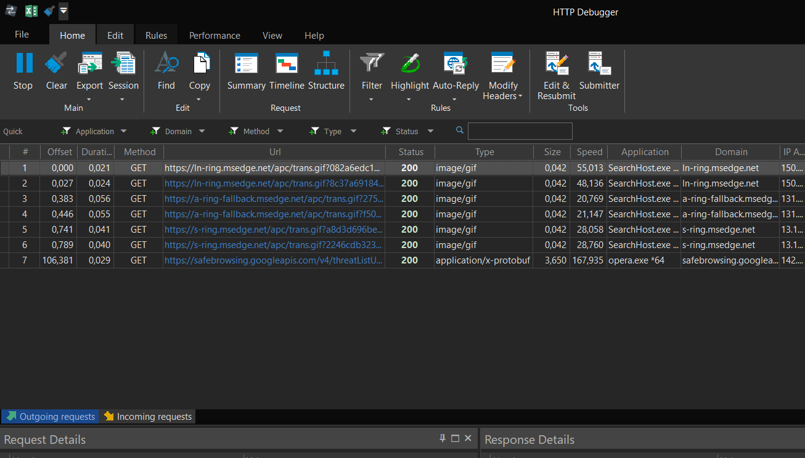Open the Performance ribbon tab
The height and width of the screenshot is (458, 805).
[215, 35]
